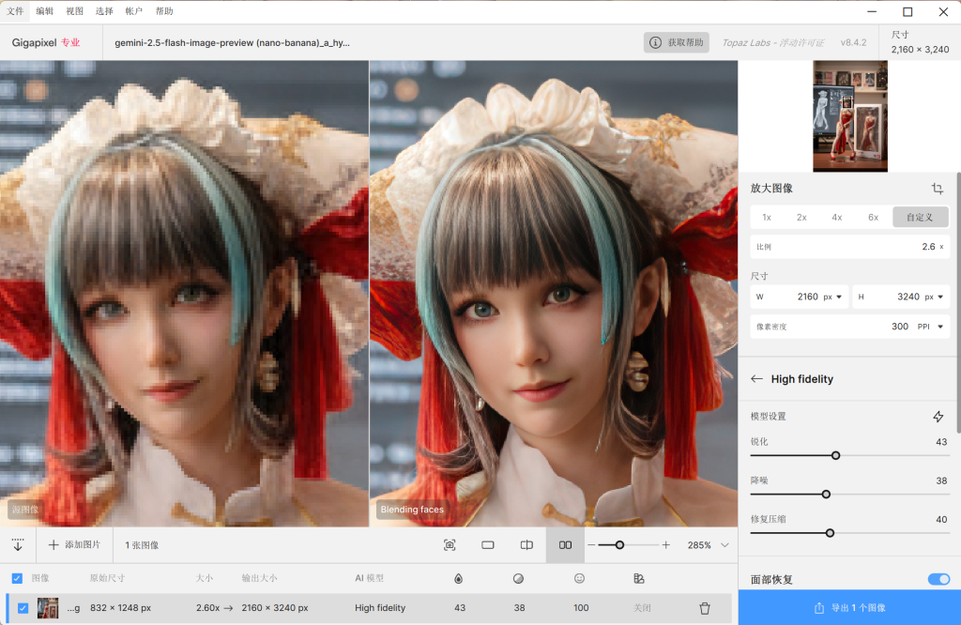This screenshot has width=961, height=625.
Task: Delete the image with the trash icon
Action: pos(705,608)
